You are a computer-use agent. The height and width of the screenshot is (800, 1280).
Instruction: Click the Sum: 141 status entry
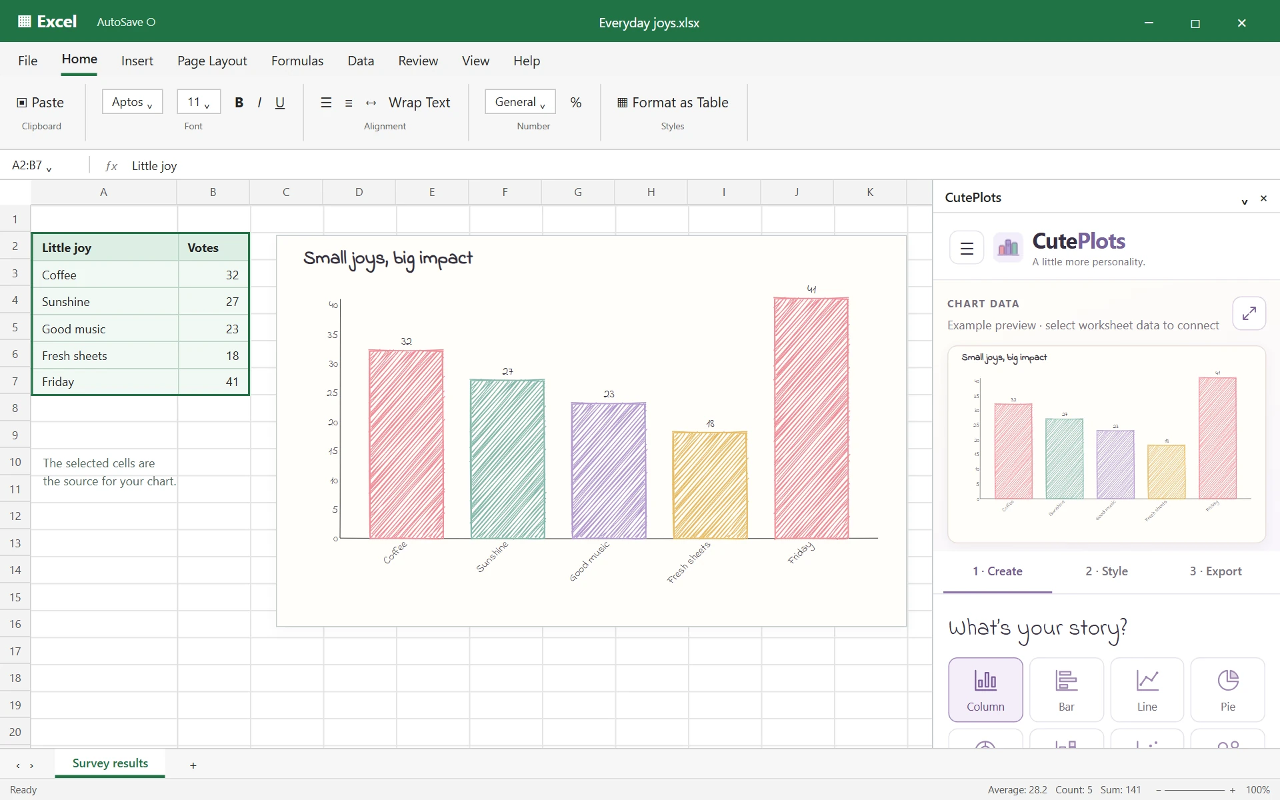coord(1121,790)
